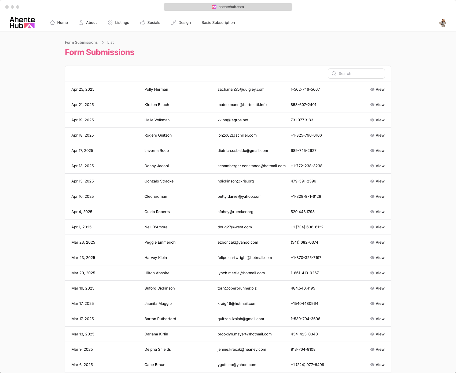Viewport: 456px width, 373px height.
Task: Click the About person icon
Action: [x=81, y=23]
